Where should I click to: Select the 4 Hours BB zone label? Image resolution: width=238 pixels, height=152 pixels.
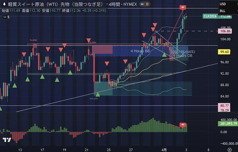140,51
